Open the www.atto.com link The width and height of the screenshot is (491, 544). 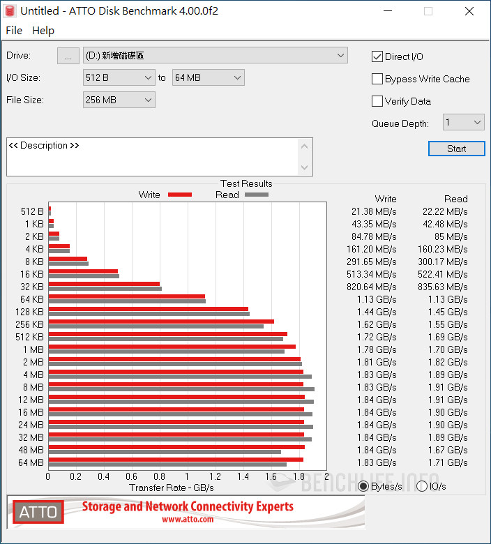188,520
